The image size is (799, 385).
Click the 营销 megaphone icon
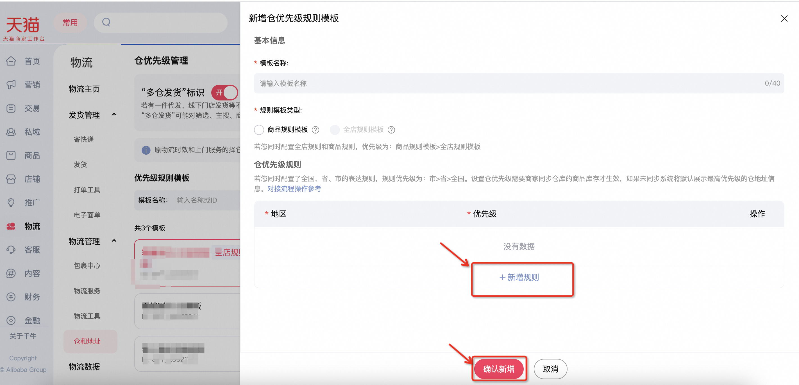coord(11,84)
